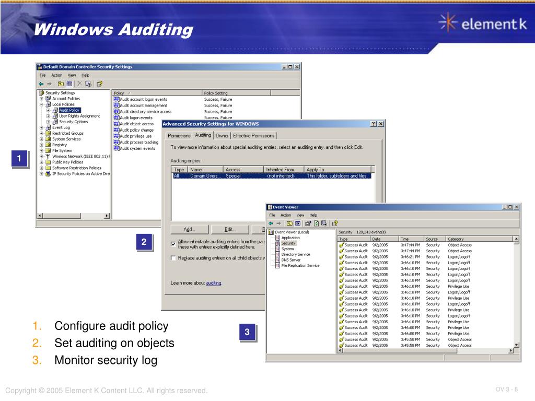Screen dimensions: 535x401
Task: Expand Public Key Policies tree node
Action: pyautogui.click(x=41, y=162)
